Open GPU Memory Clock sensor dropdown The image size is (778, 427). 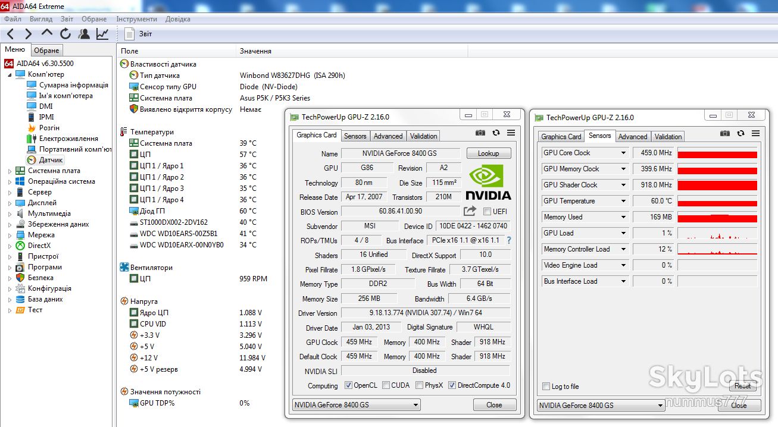pos(623,169)
